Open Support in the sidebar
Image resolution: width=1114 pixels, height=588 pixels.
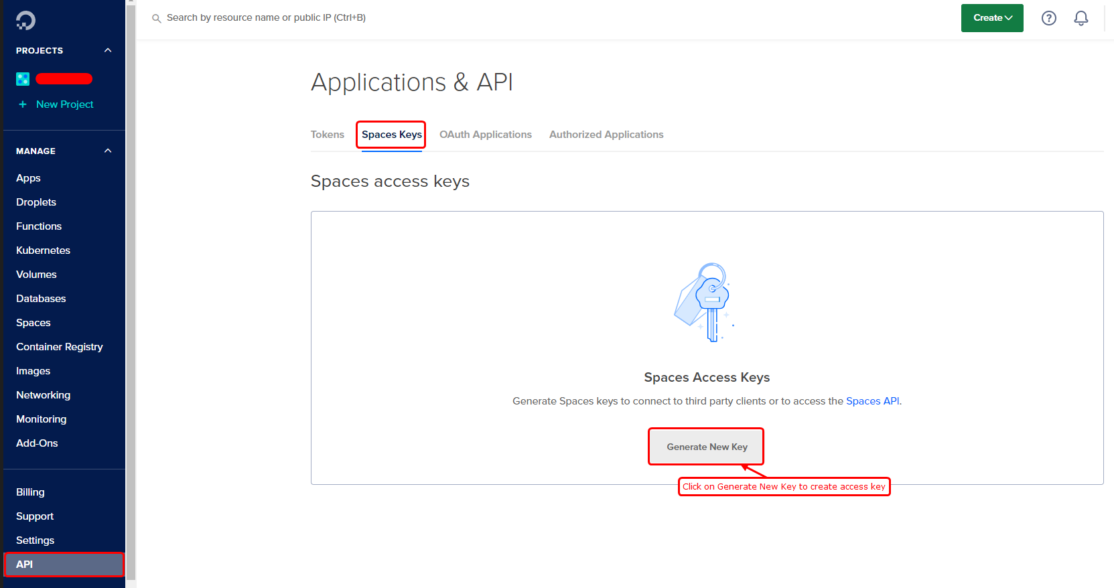point(35,516)
